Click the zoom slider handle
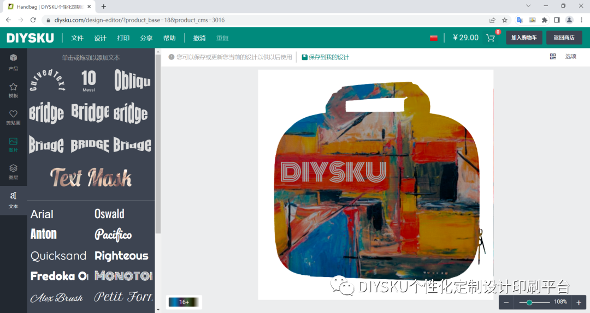Image resolution: width=590 pixels, height=313 pixels. coord(529,303)
